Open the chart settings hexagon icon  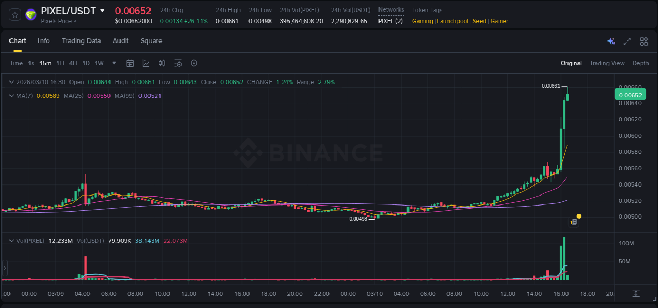[x=194, y=63]
